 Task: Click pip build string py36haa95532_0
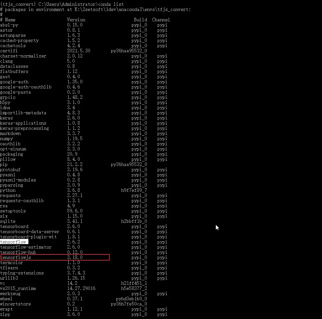[129, 164]
